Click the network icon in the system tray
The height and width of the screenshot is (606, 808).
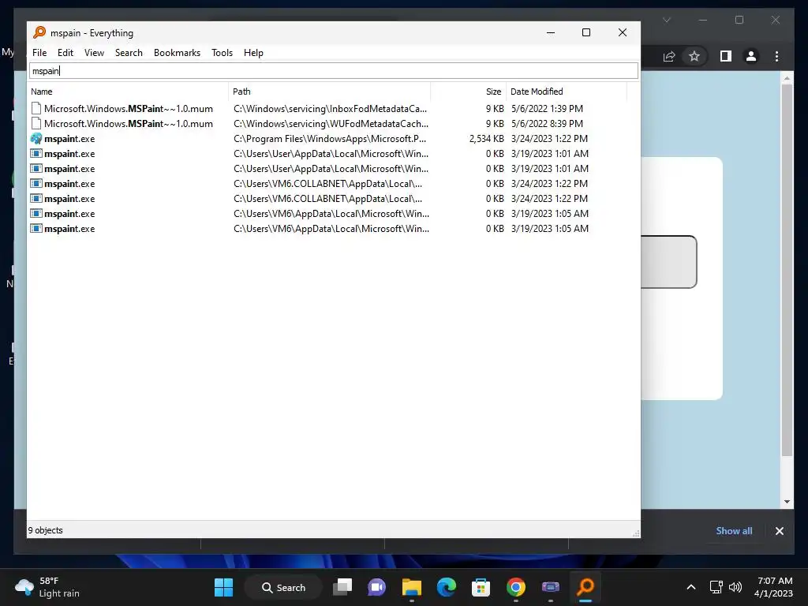click(716, 587)
